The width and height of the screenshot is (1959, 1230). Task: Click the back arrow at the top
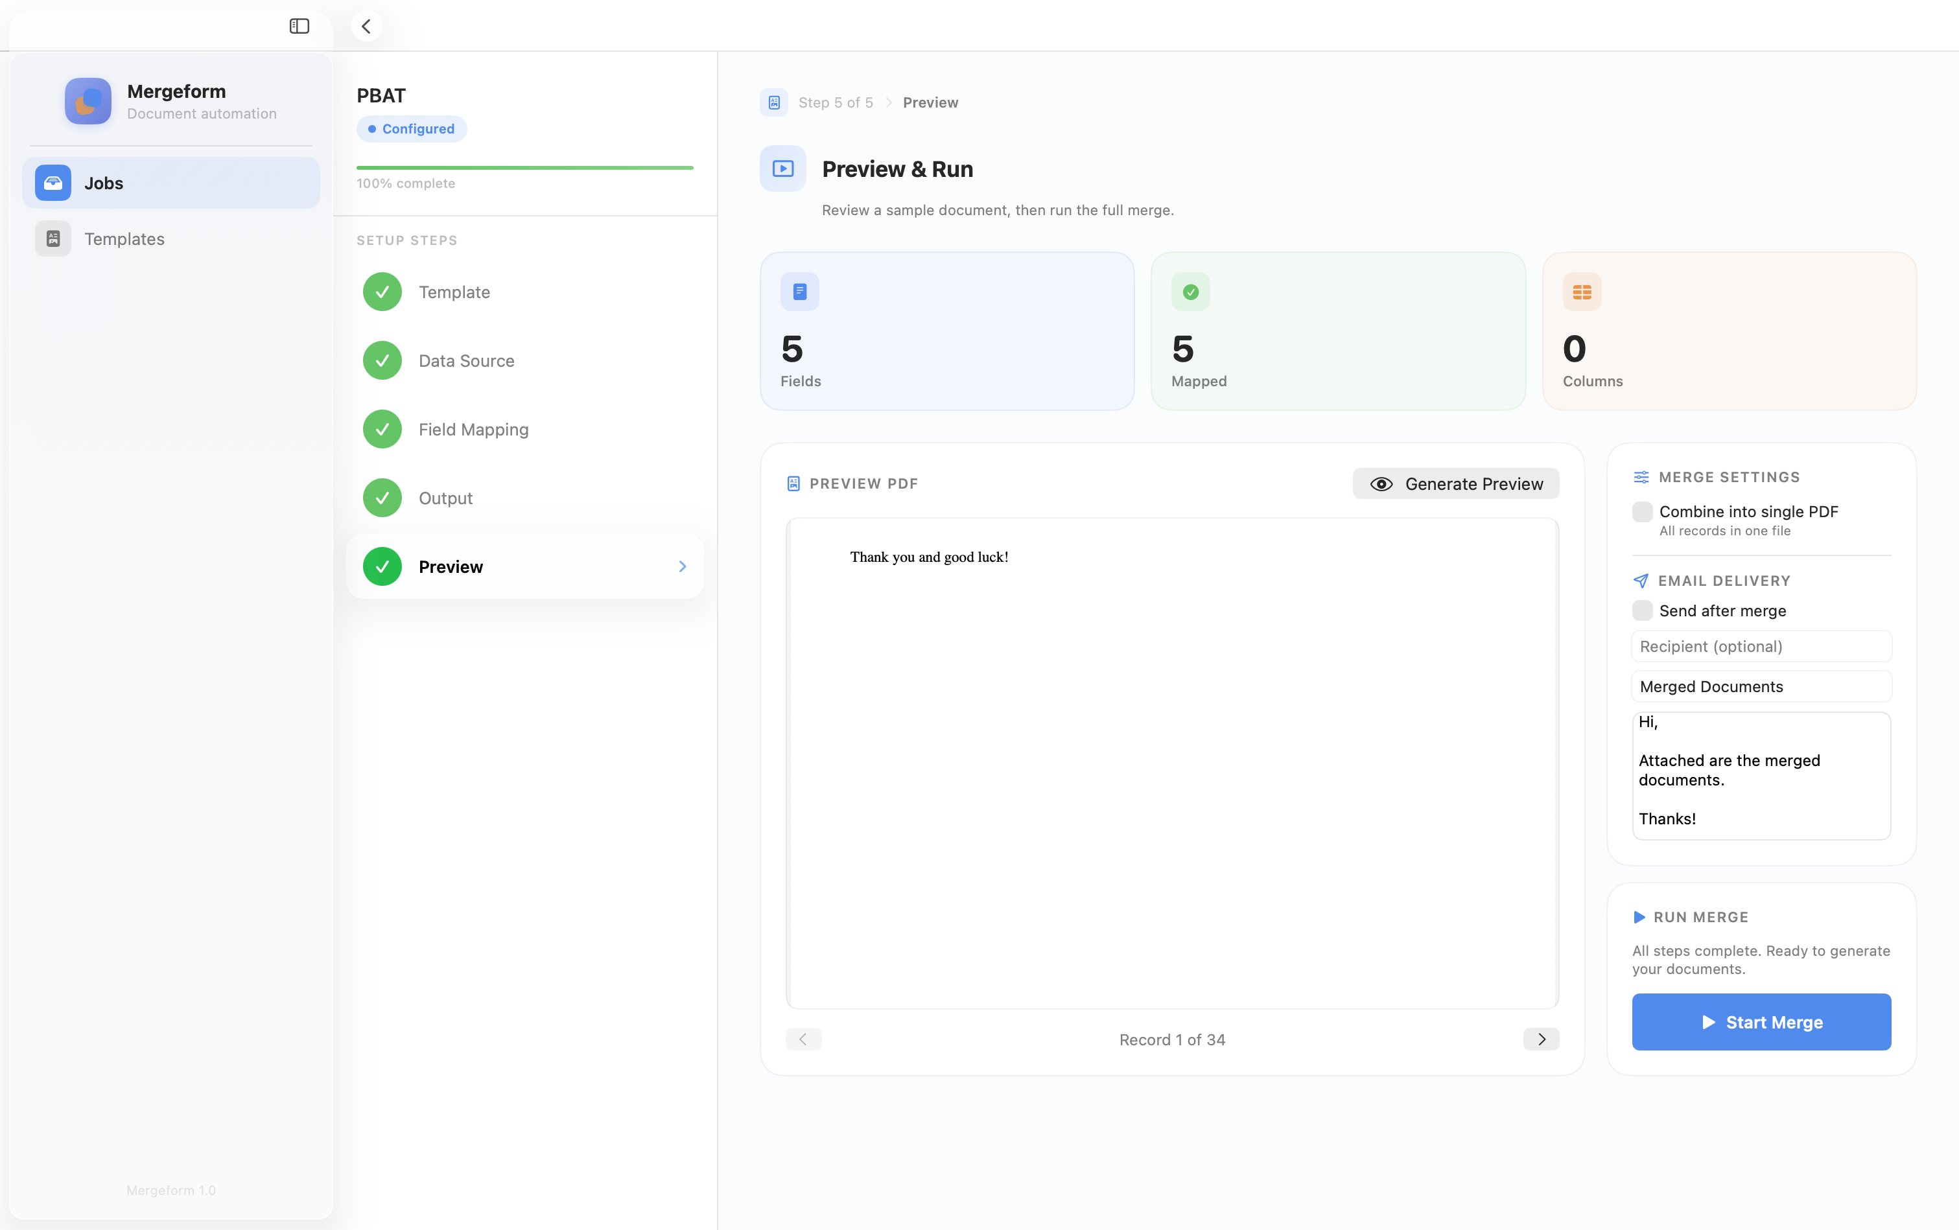point(367,25)
